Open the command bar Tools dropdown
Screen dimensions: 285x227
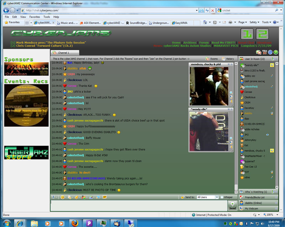266,22
